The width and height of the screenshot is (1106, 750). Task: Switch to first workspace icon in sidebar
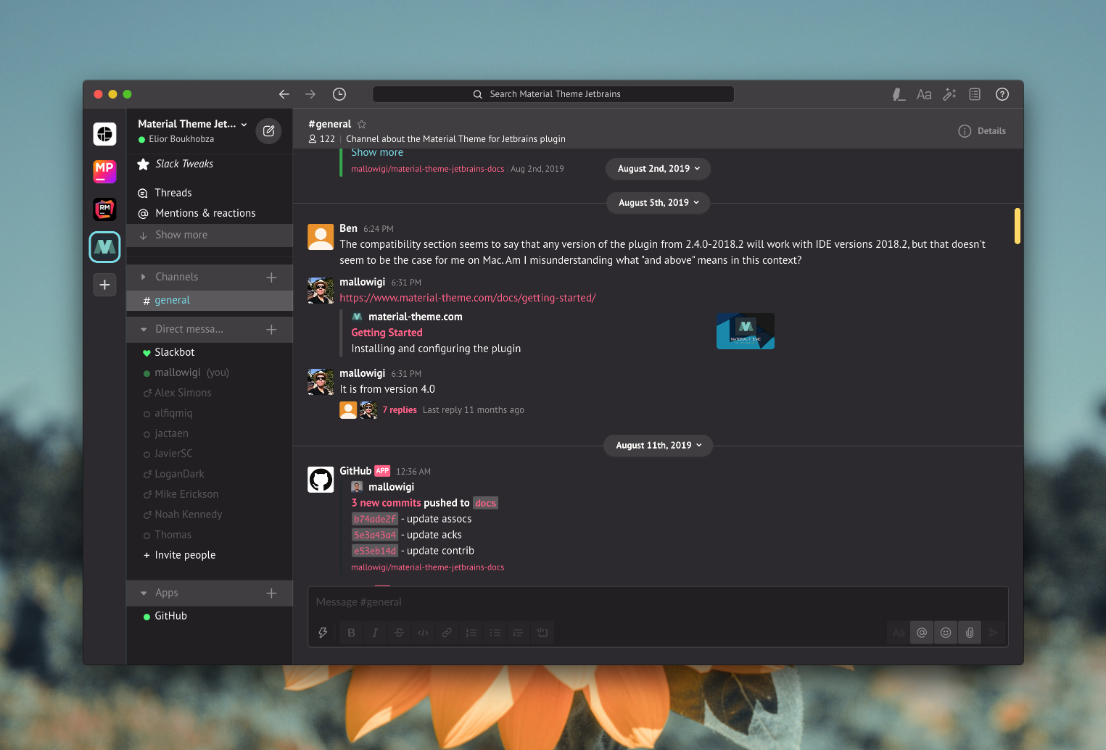[104, 134]
